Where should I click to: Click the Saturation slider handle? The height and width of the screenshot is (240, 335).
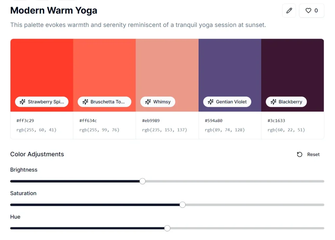pos(182,205)
